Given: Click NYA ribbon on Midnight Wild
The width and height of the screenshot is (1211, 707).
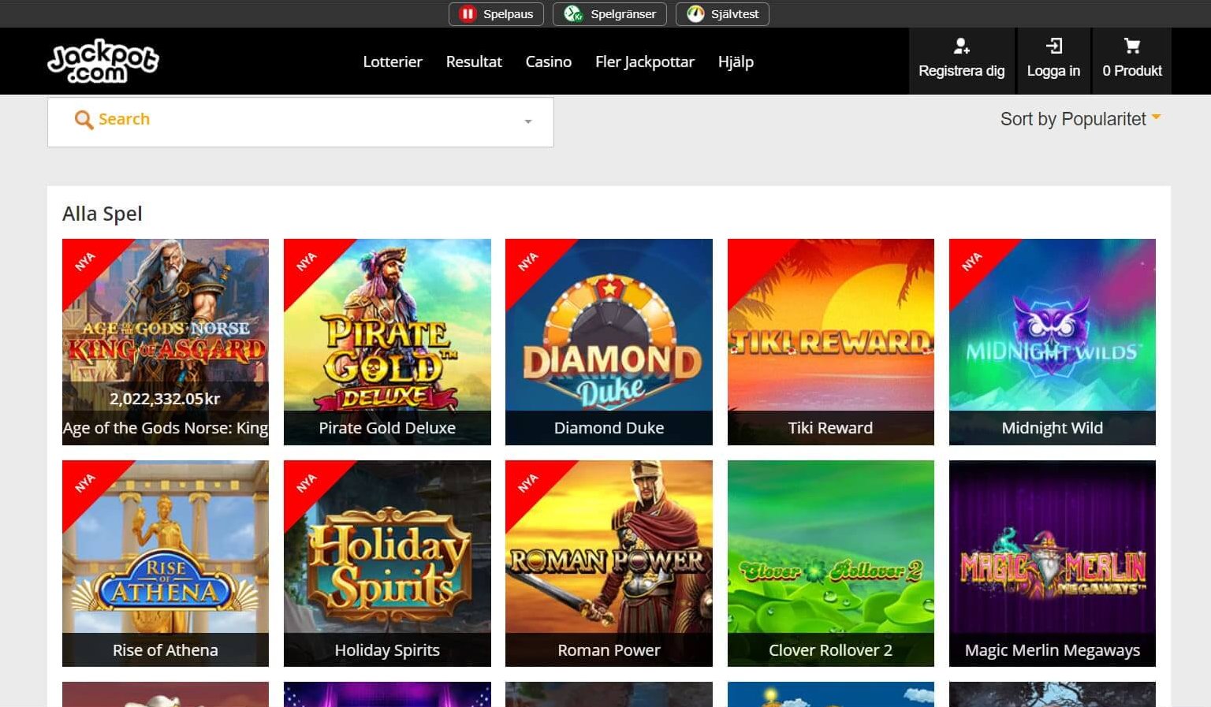Looking at the screenshot, I should (972, 262).
